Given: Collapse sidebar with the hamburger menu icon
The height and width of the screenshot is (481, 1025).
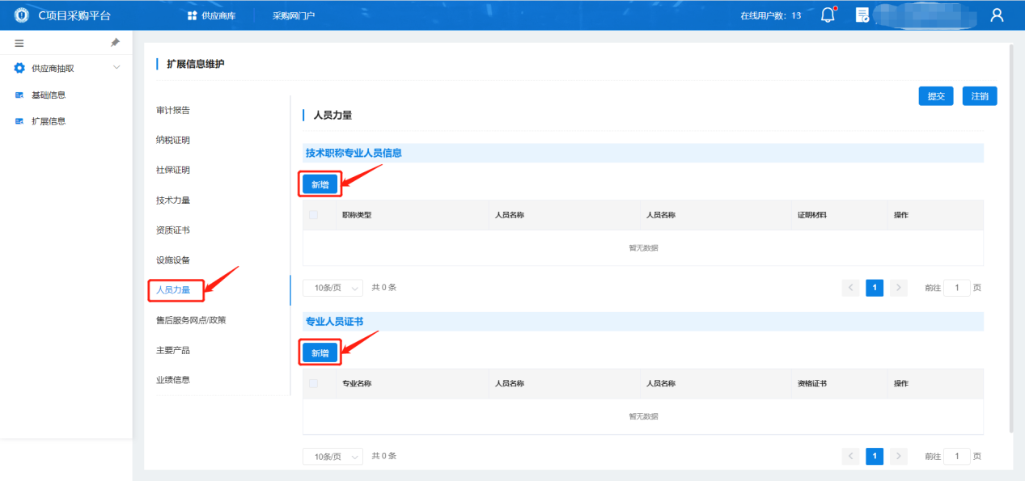Looking at the screenshot, I should click(x=19, y=43).
